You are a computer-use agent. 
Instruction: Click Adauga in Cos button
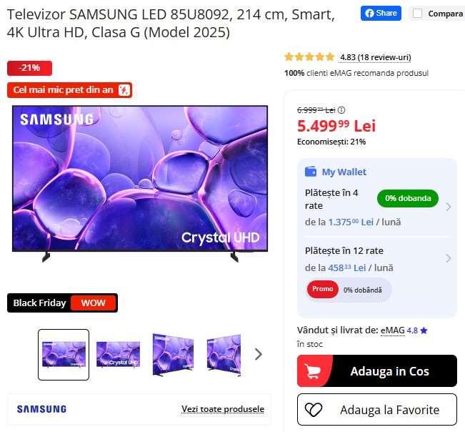pyautogui.click(x=377, y=370)
